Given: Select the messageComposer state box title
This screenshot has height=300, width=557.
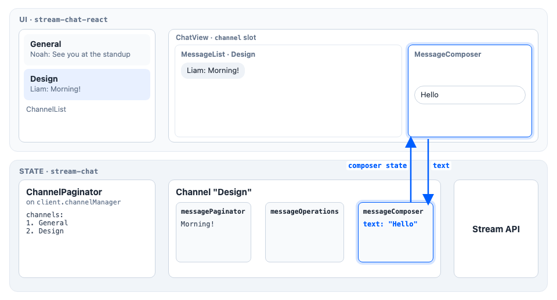Looking at the screenshot, I should click(393, 212).
